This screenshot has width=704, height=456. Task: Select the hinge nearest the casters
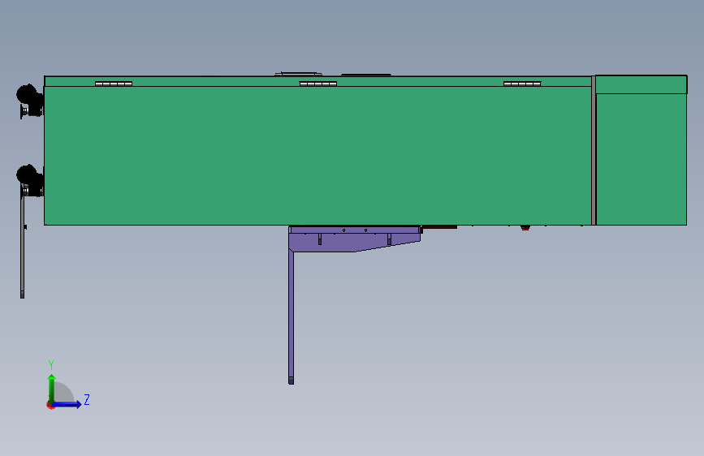[114, 84]
